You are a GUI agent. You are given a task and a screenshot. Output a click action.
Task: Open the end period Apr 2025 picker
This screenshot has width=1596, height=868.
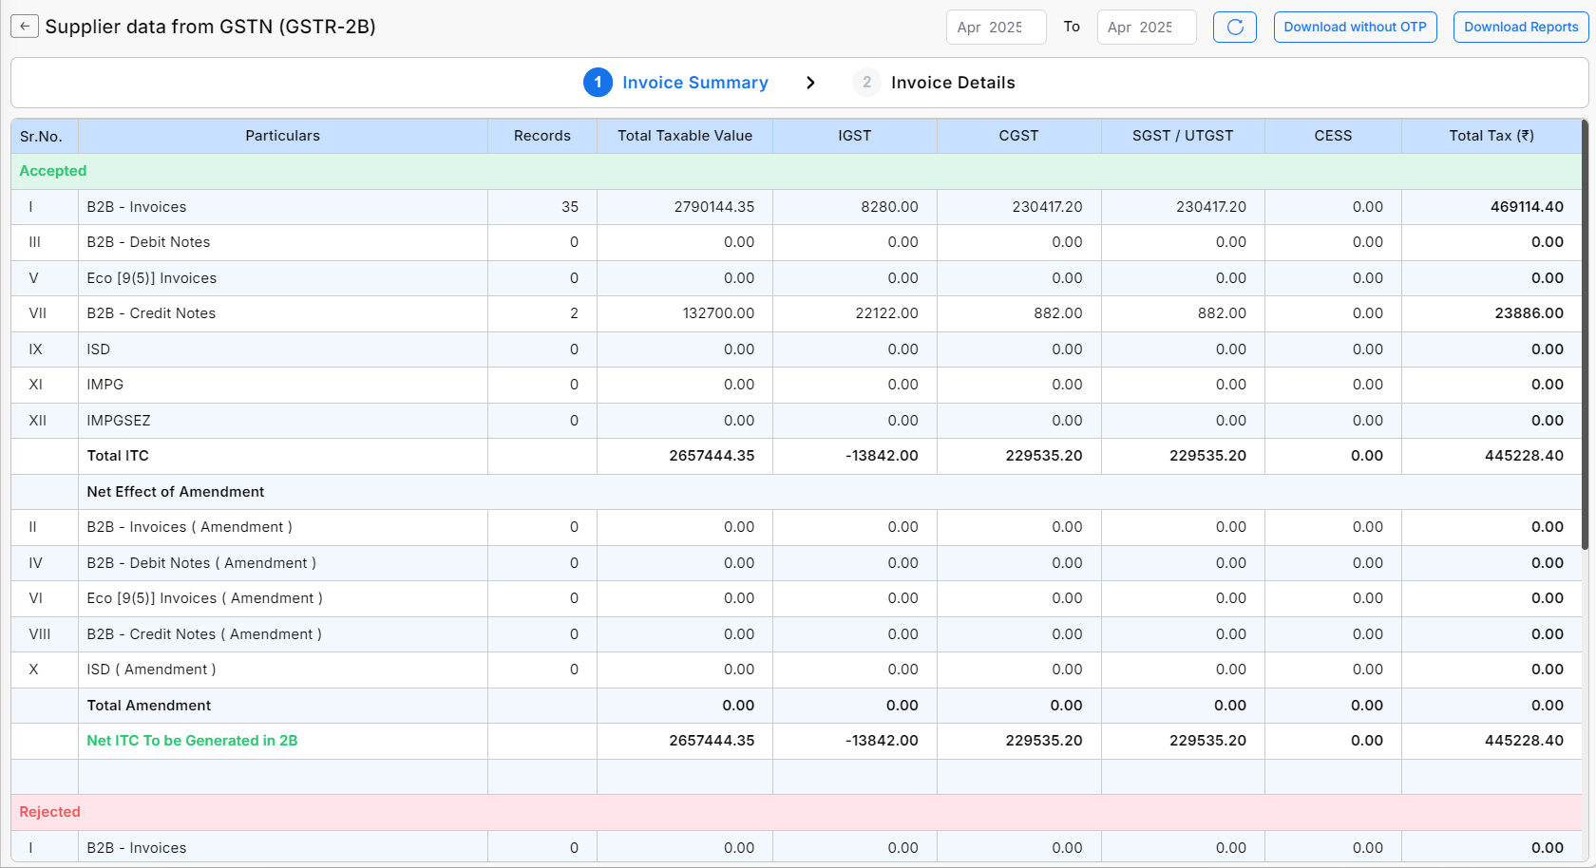[1146, 27]
